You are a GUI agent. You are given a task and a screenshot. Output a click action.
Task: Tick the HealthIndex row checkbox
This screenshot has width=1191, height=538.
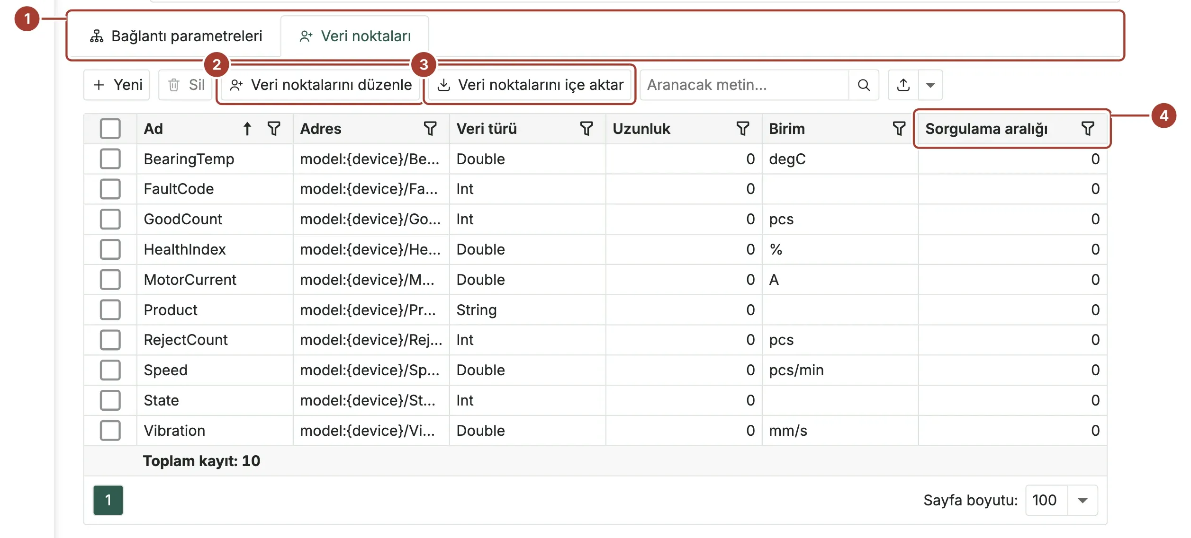[110, 249]
